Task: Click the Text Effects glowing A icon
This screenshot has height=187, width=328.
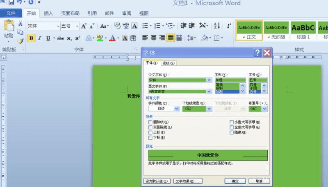Action: 89,38
